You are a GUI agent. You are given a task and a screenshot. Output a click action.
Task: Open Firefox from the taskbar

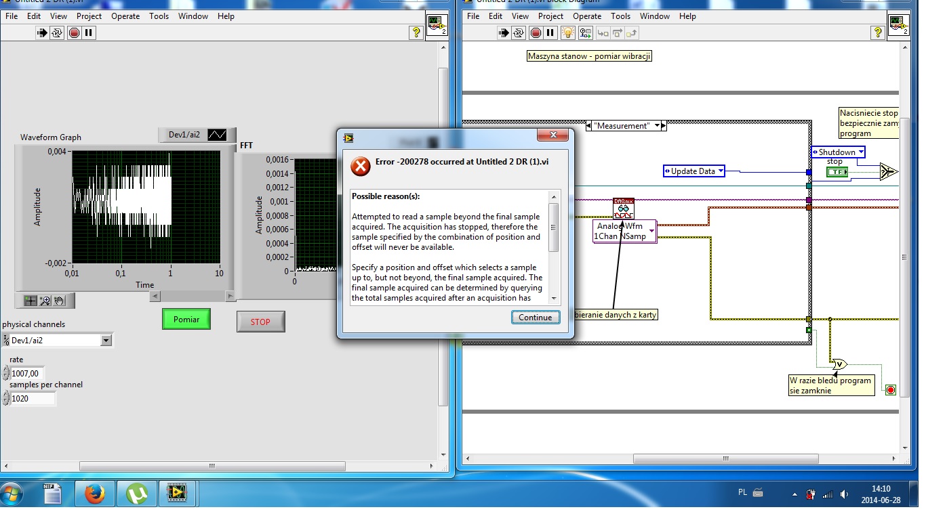click(x=95, y=494)
